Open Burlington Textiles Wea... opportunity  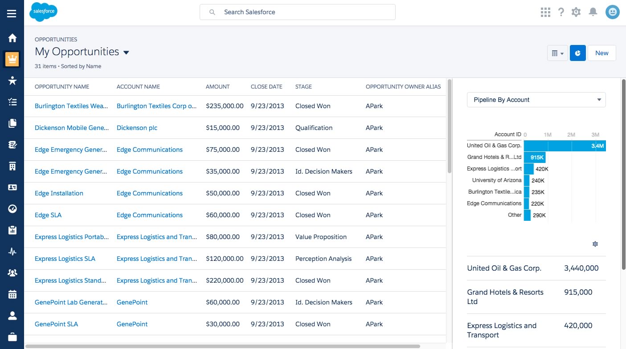(72, 106)
